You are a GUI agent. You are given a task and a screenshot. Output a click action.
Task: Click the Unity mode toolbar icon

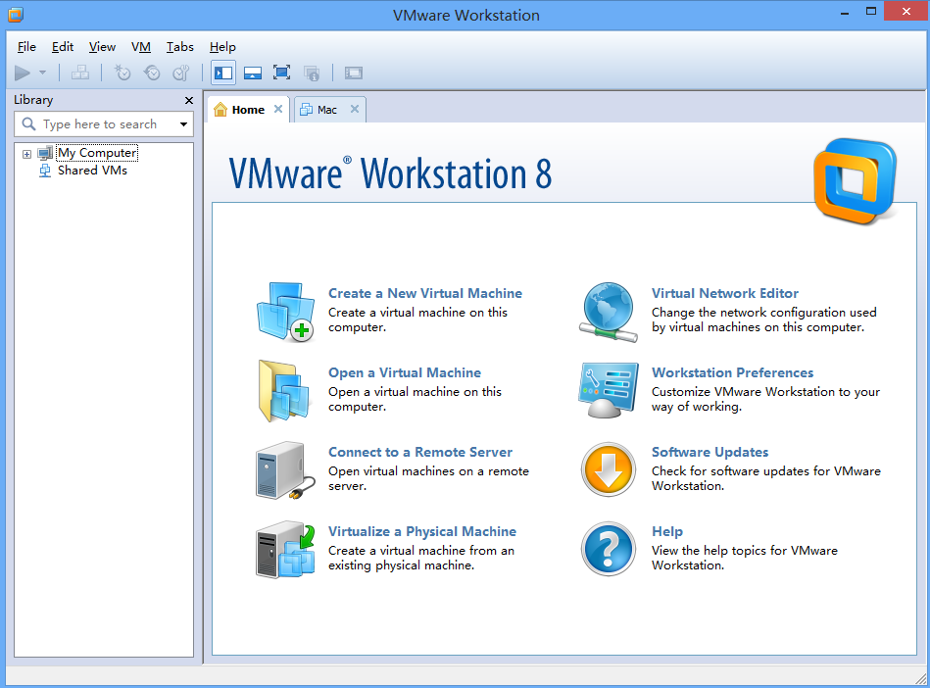[312, 73]
